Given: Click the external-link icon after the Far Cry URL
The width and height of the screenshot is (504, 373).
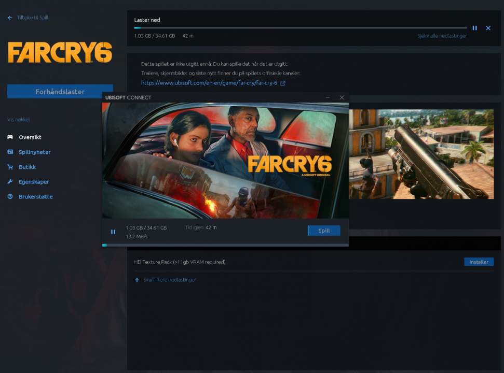Looking at the screenshot, I should pyautogui.click(x=282, y=82).
